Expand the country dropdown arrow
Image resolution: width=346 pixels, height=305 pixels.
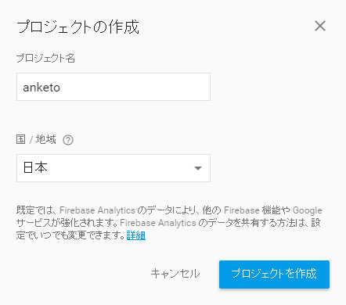(x=198, y=168)
